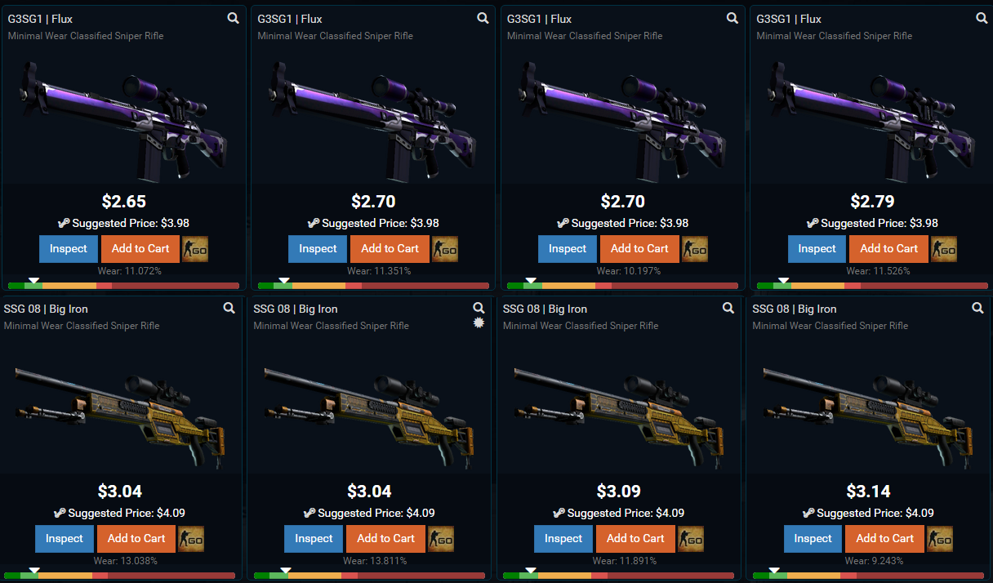Viewport: 993px width, 583px height.
Task: Click sticker badge icon on second Big Iron card
Action: [479, 323]
